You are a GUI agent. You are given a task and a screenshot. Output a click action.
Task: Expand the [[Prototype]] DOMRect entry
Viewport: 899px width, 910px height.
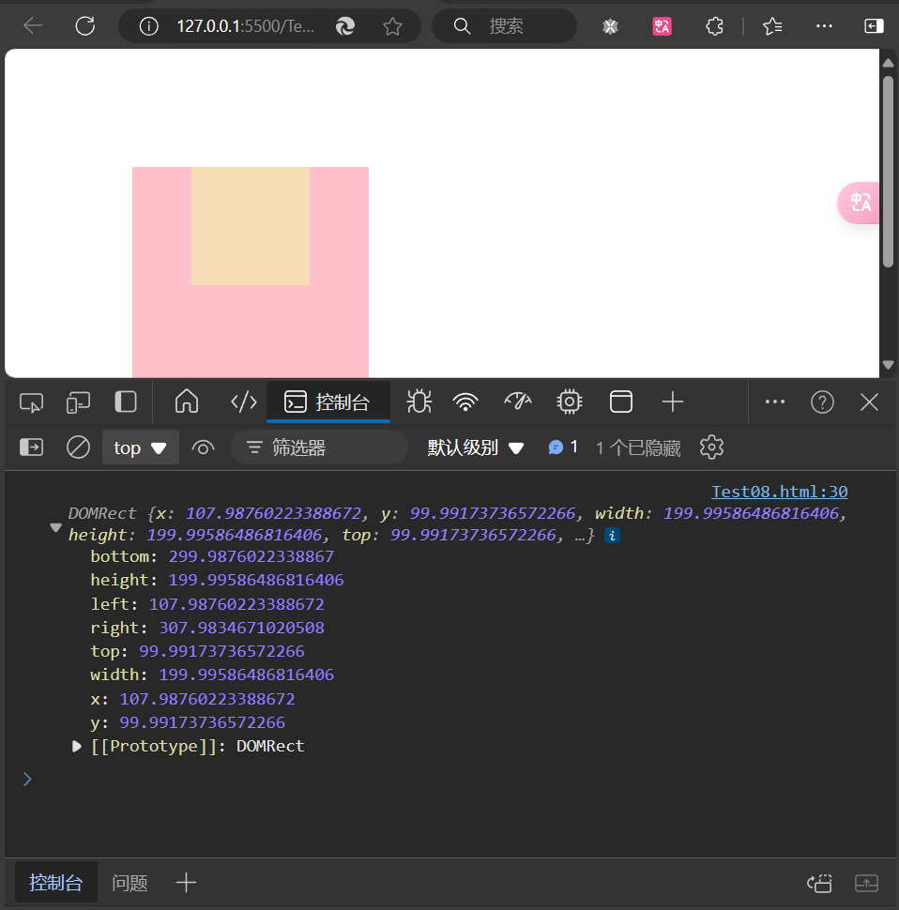[x=77, y=747]
